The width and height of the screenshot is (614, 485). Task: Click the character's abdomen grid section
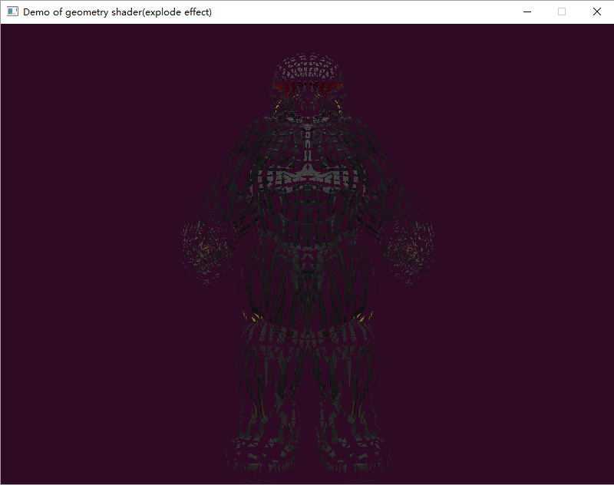point(307,223)
